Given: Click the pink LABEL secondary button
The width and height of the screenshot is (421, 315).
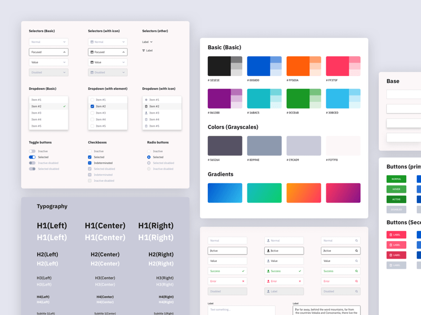Looking at the screenshot, I should click(x=396, y=235).
